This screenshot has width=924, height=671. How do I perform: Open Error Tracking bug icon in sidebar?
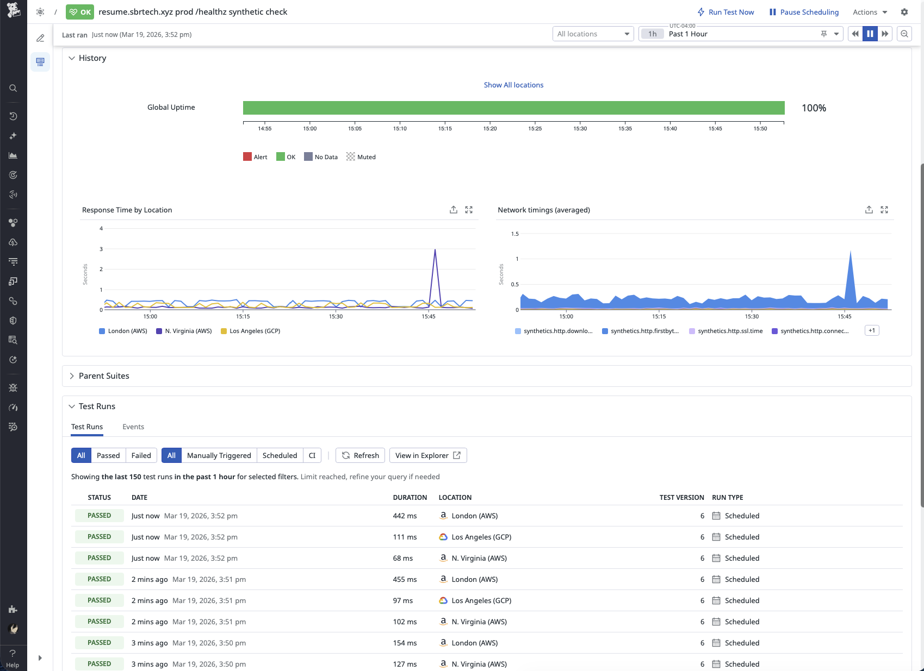click(x=13, y=387)
